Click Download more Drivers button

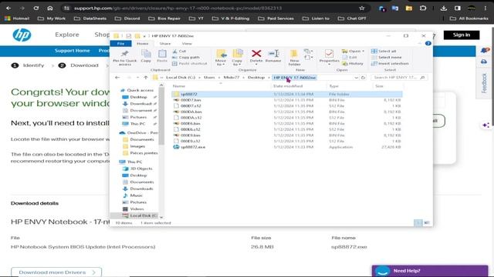(x=56, y=272)
